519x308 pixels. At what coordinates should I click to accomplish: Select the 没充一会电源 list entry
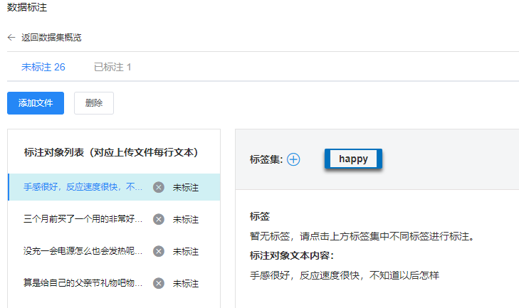[x=83, y=251]
